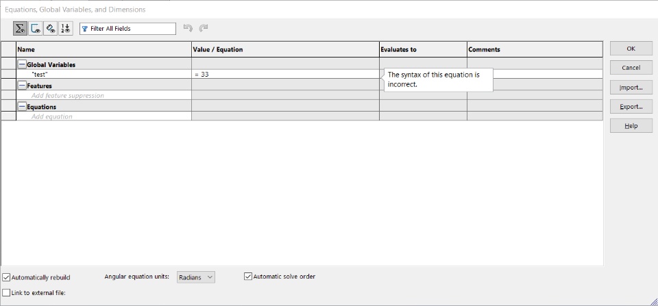658x306 pixels.
Task: Click the filter funnel icon
Action: 85,29
